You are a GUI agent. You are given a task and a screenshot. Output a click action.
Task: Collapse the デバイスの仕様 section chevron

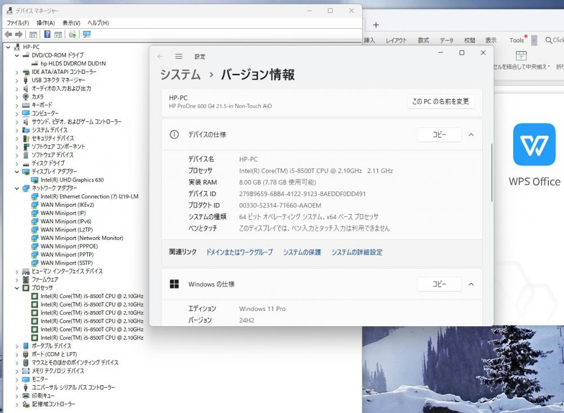point(471,135)
